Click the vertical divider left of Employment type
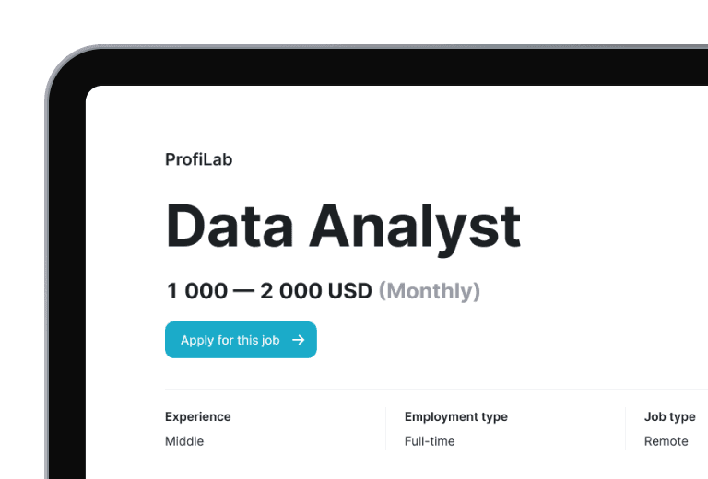 pos(385,428)
